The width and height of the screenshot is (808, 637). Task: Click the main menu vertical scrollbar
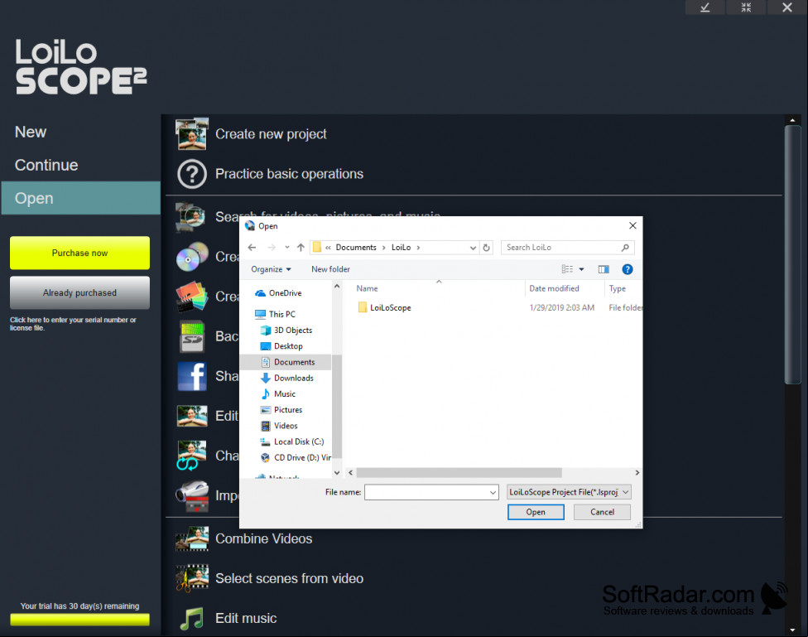click(792, 255)
